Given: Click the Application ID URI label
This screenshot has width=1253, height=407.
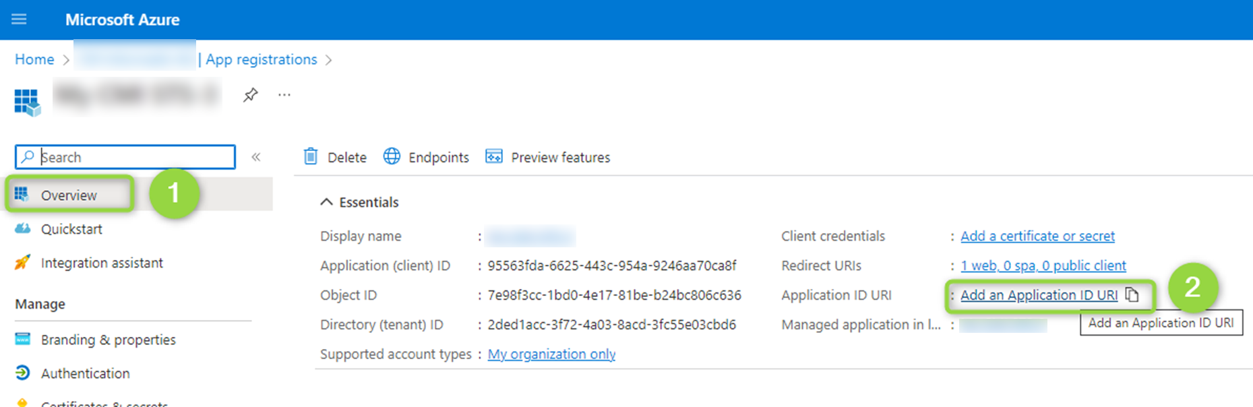Looking at the screenshot, I should pos(836,295).
